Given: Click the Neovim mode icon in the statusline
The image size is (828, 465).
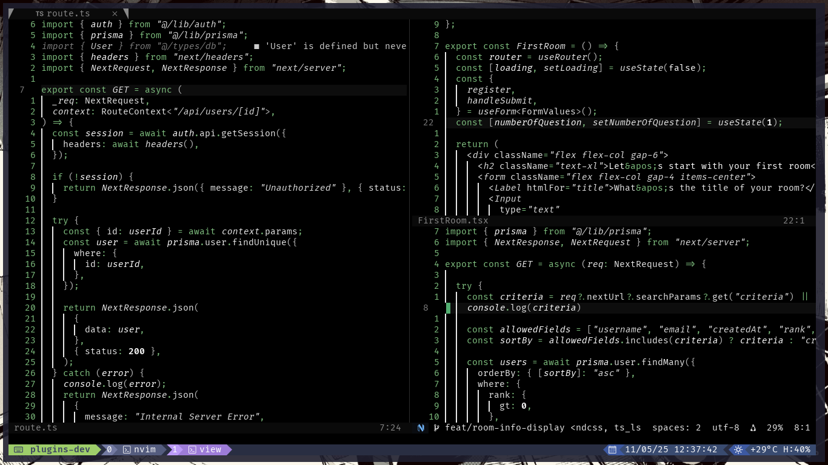Looking at the screenshot, I should pos(421,427).
